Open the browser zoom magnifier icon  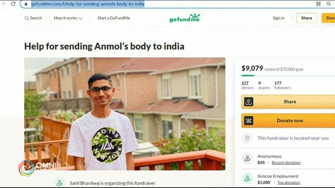point(328,4)
